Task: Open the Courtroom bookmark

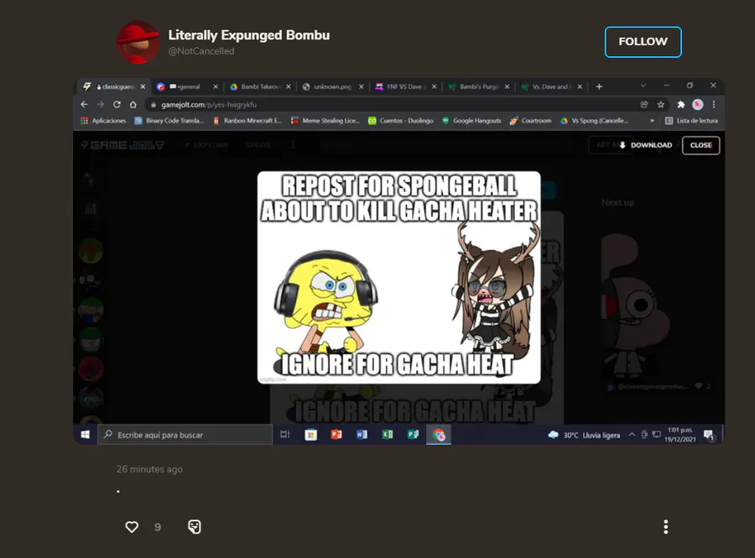Action: tap(531, 121)
